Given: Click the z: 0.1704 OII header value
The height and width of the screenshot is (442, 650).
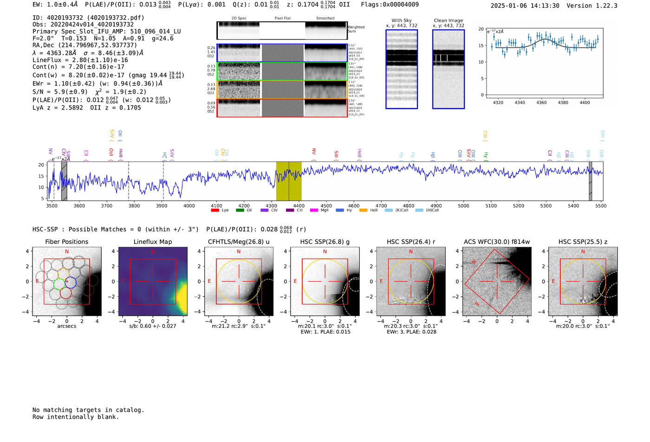Looking at the screenshot, I should coord(318,5).
